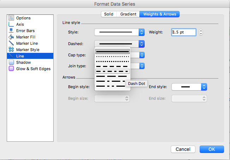Image resolution: width=230 pixels, height=160 pixels.
Task: Select the Line category in sidebar
Action: 20,56
